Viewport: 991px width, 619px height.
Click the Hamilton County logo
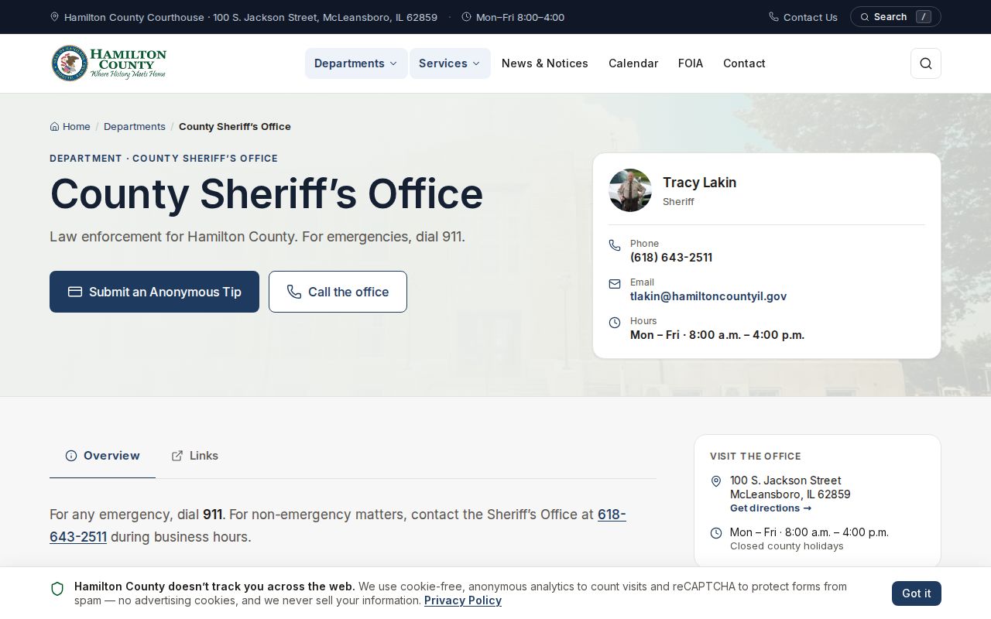108,63
